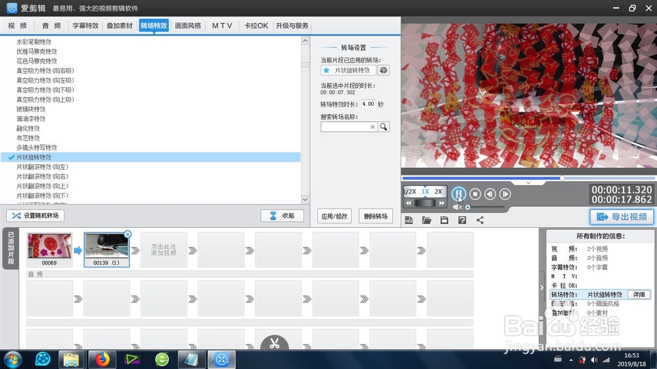The image size is (657, 369).
Task: Click the preview progress bar handle
Action: pos(562,179)
